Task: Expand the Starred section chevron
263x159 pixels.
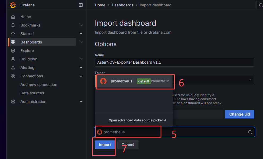Action: click(x=81, y=34)
